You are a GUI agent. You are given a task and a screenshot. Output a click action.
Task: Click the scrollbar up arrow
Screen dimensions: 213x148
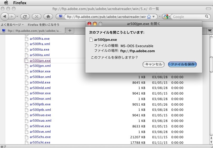211,138
